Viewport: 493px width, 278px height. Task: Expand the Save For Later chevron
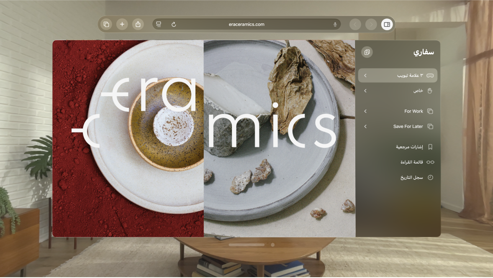pos(365,126)
